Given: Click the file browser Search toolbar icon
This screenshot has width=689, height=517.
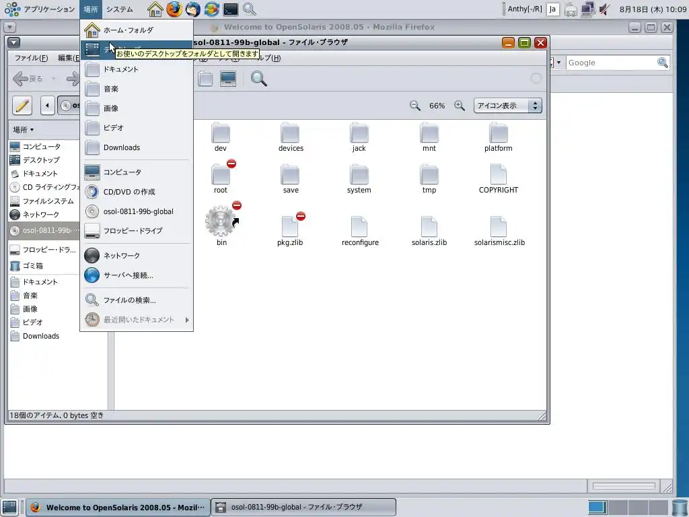Looking at the screenshot, I should (x=259, y=79).
